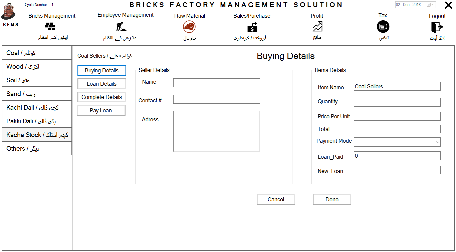Viewport: 456px width, 252px height.
Task: Focus the Quantity field
Action: point(397,102)
